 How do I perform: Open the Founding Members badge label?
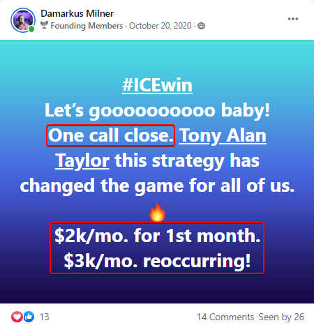[87, 26]
